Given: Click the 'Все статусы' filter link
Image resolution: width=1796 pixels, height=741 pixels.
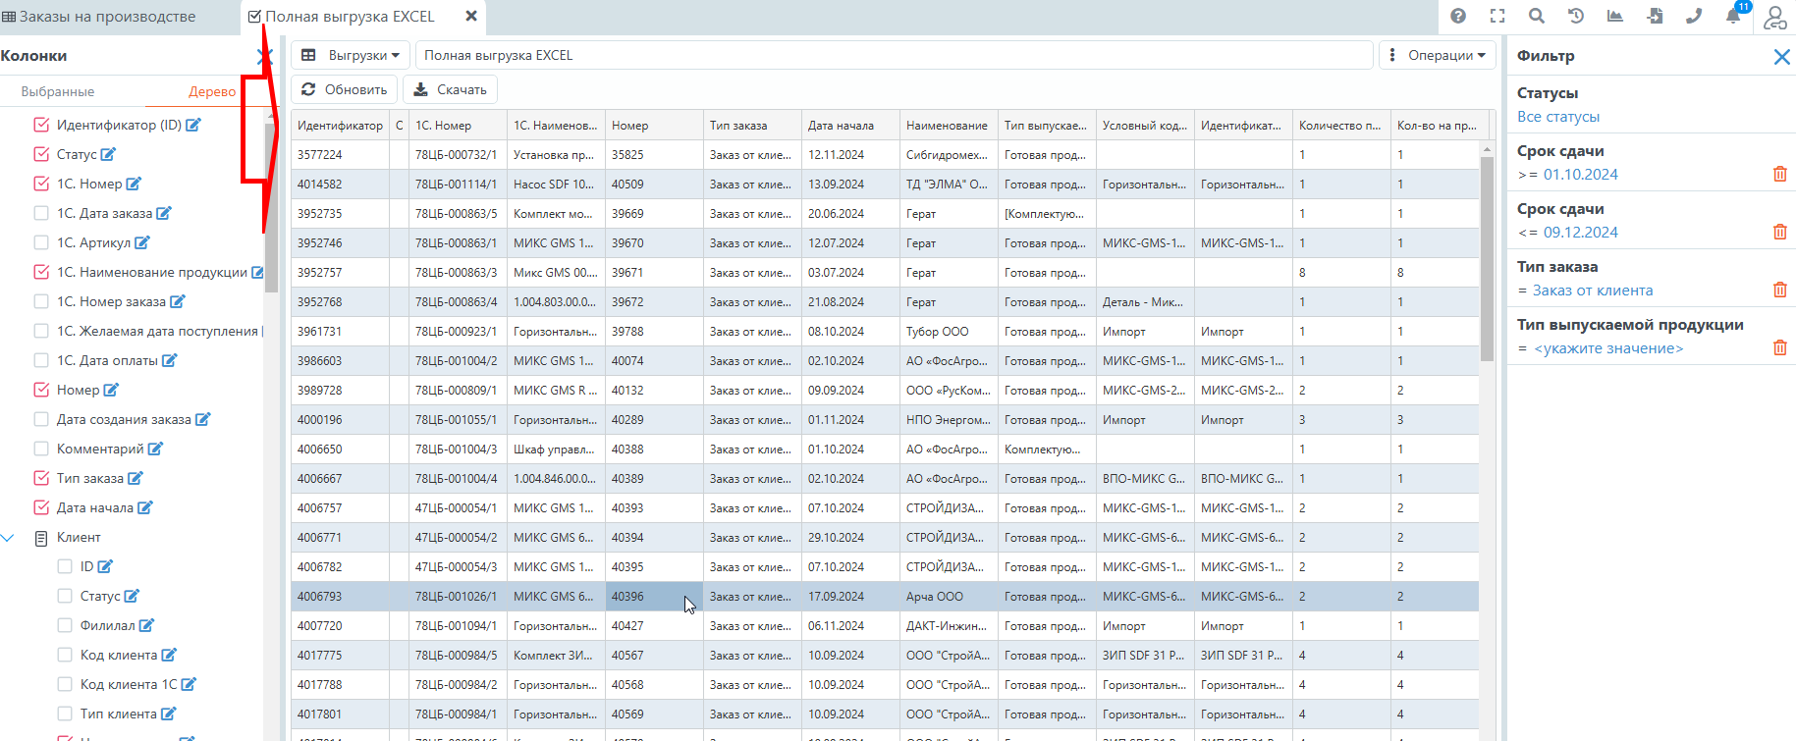Looking at the screenshot, I should point(1557,117).
